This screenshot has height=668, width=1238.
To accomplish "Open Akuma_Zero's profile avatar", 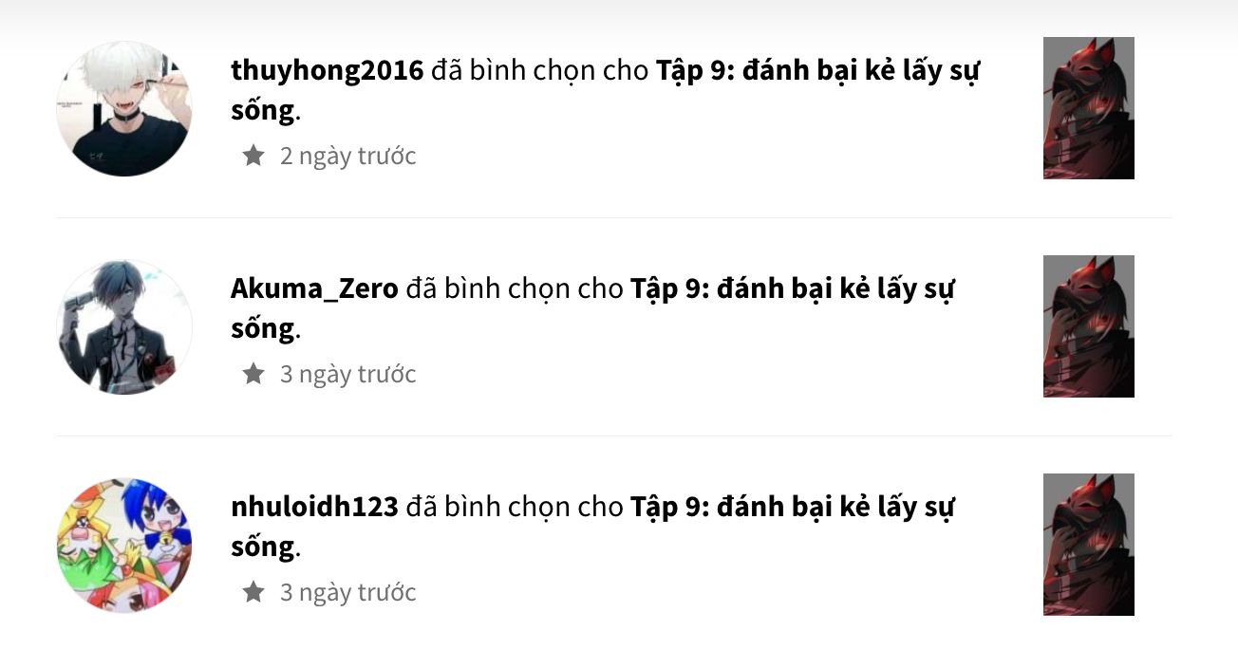I will click(x=124, y=327).
